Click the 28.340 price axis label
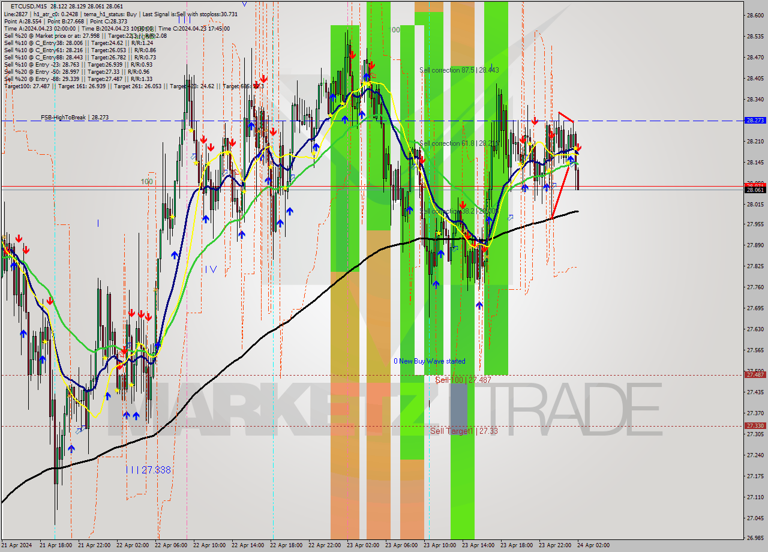Viewport: 768px width, 552px height. click(755, 100)
